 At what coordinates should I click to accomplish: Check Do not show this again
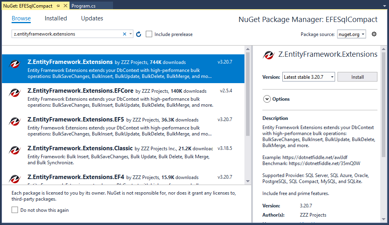point(15,210)
